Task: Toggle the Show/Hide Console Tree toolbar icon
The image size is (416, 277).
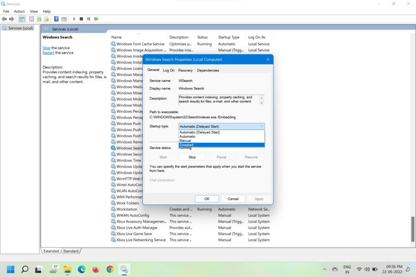Action: pos(22,19)
